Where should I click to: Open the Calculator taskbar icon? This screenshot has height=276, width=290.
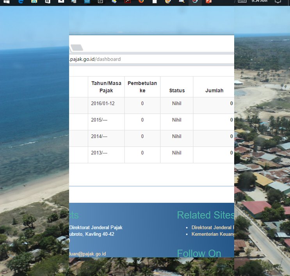(x=100, y=2)
